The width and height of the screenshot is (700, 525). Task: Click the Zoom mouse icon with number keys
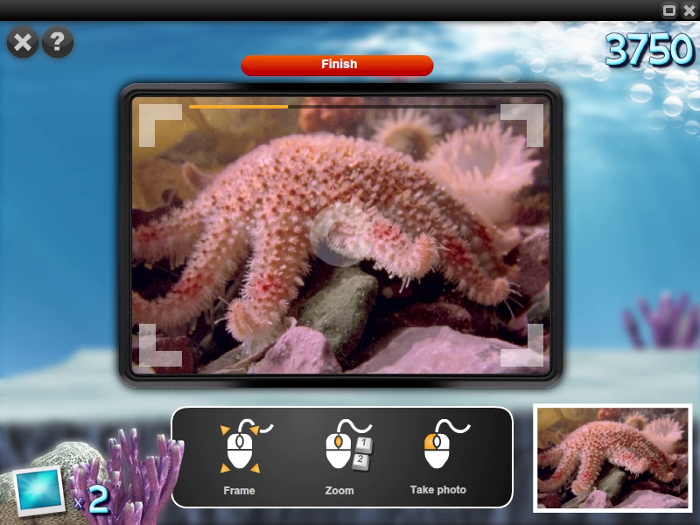(x=345, y=446)
